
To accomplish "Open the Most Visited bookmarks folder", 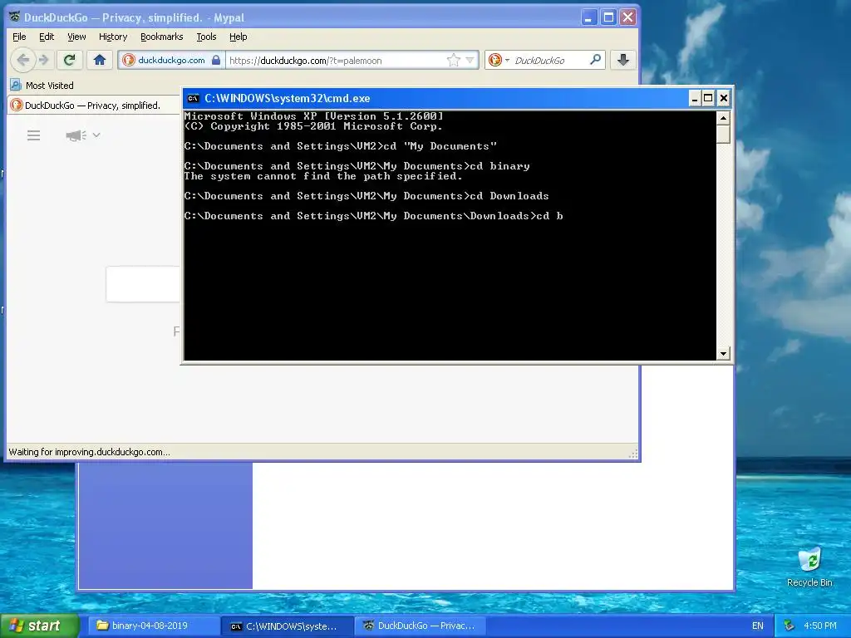I will [42, 86].
